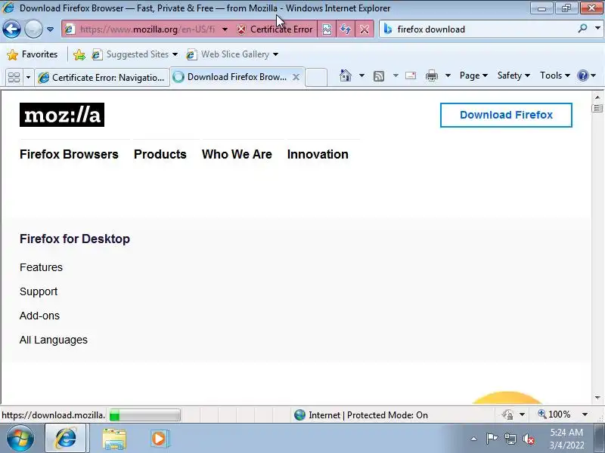Click the Refresh page icon
605x453 pixels.
(x=346, y=29)
